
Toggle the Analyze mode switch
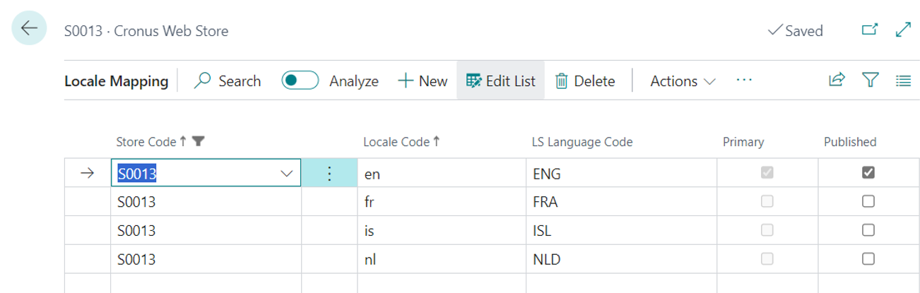pyautogui.click(x=300, y=80)
